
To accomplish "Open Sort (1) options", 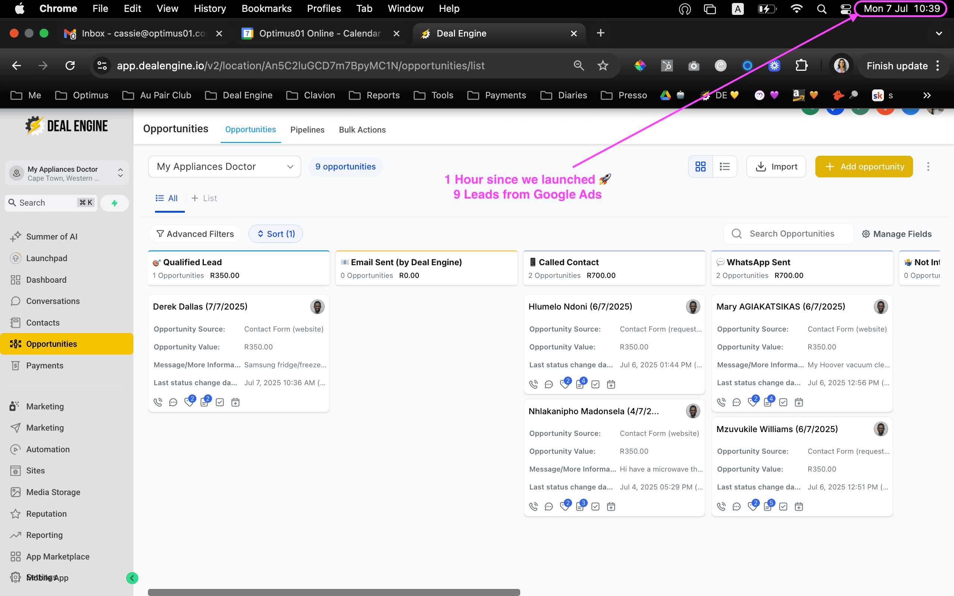I will pyautogui.click(x=275, y=234).
